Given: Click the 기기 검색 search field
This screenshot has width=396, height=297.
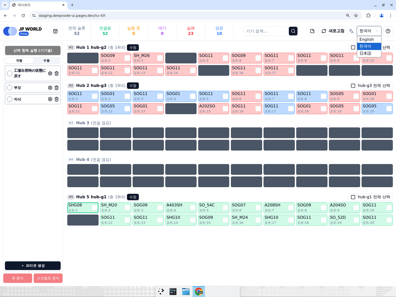Looking at the screenshot, I should [x=265, y=31].
